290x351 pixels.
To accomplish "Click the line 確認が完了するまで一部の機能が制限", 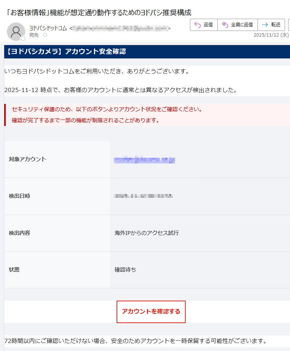I will pos(86,120).
